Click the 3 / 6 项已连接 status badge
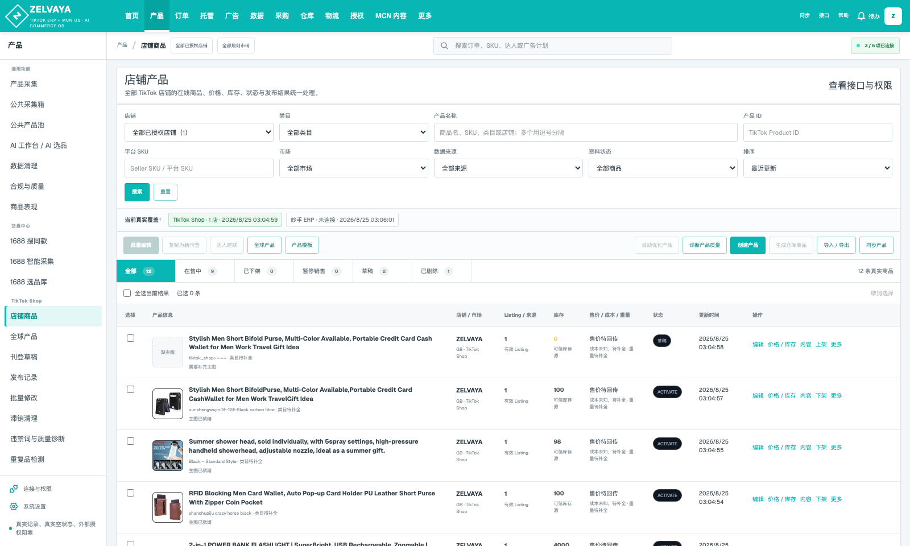The image size is (910, 546). [x=875, y=45]
